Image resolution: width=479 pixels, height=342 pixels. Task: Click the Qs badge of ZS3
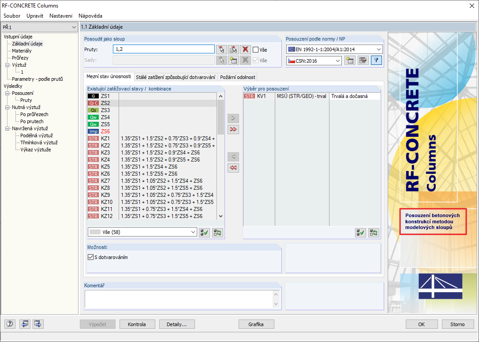pos(93,110)
